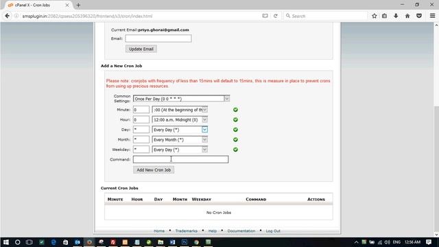The image size is (439, 247).
Task: Click the Log Out link
Action: [x=273, y=231]
